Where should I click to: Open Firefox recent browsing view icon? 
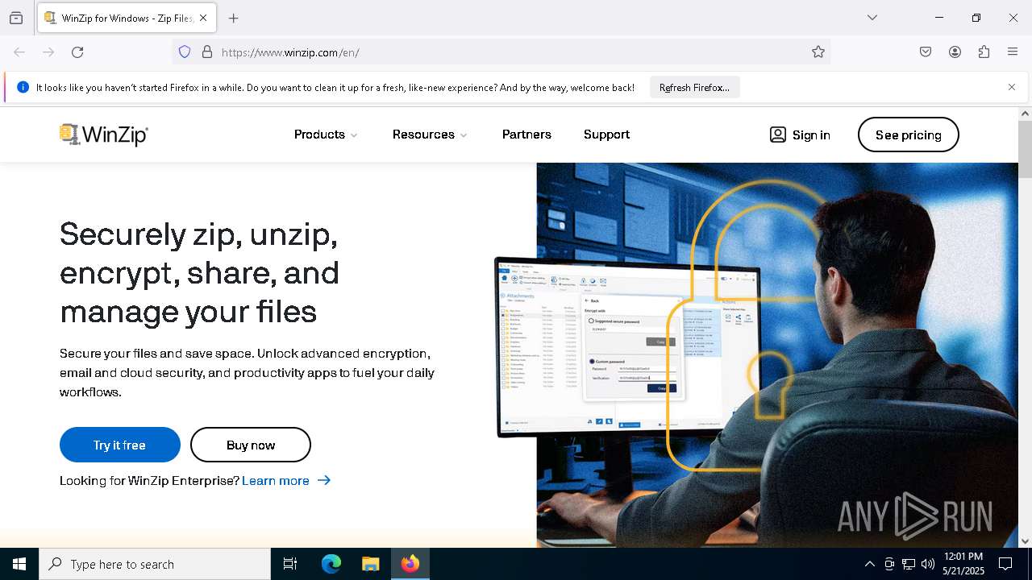point(16,18)
